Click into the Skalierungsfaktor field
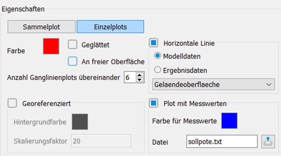This screenshot has height=156, width=281. click(x=101, y=141)
